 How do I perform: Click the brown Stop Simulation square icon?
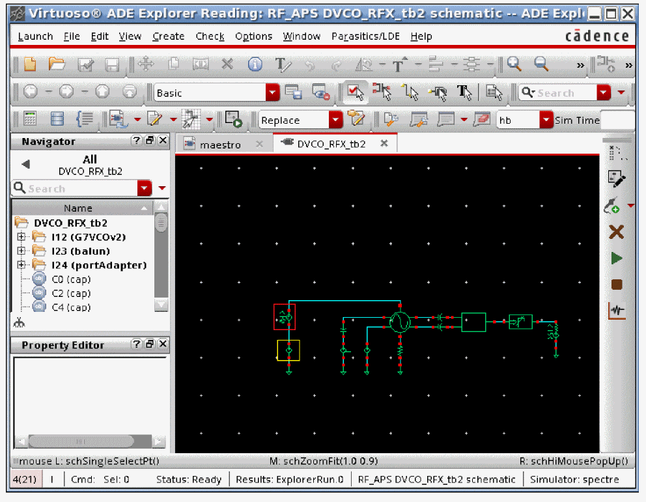[616, 285]
